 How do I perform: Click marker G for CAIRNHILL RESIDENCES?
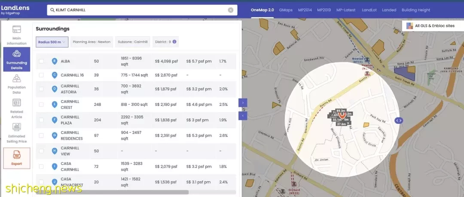[55, 135]
